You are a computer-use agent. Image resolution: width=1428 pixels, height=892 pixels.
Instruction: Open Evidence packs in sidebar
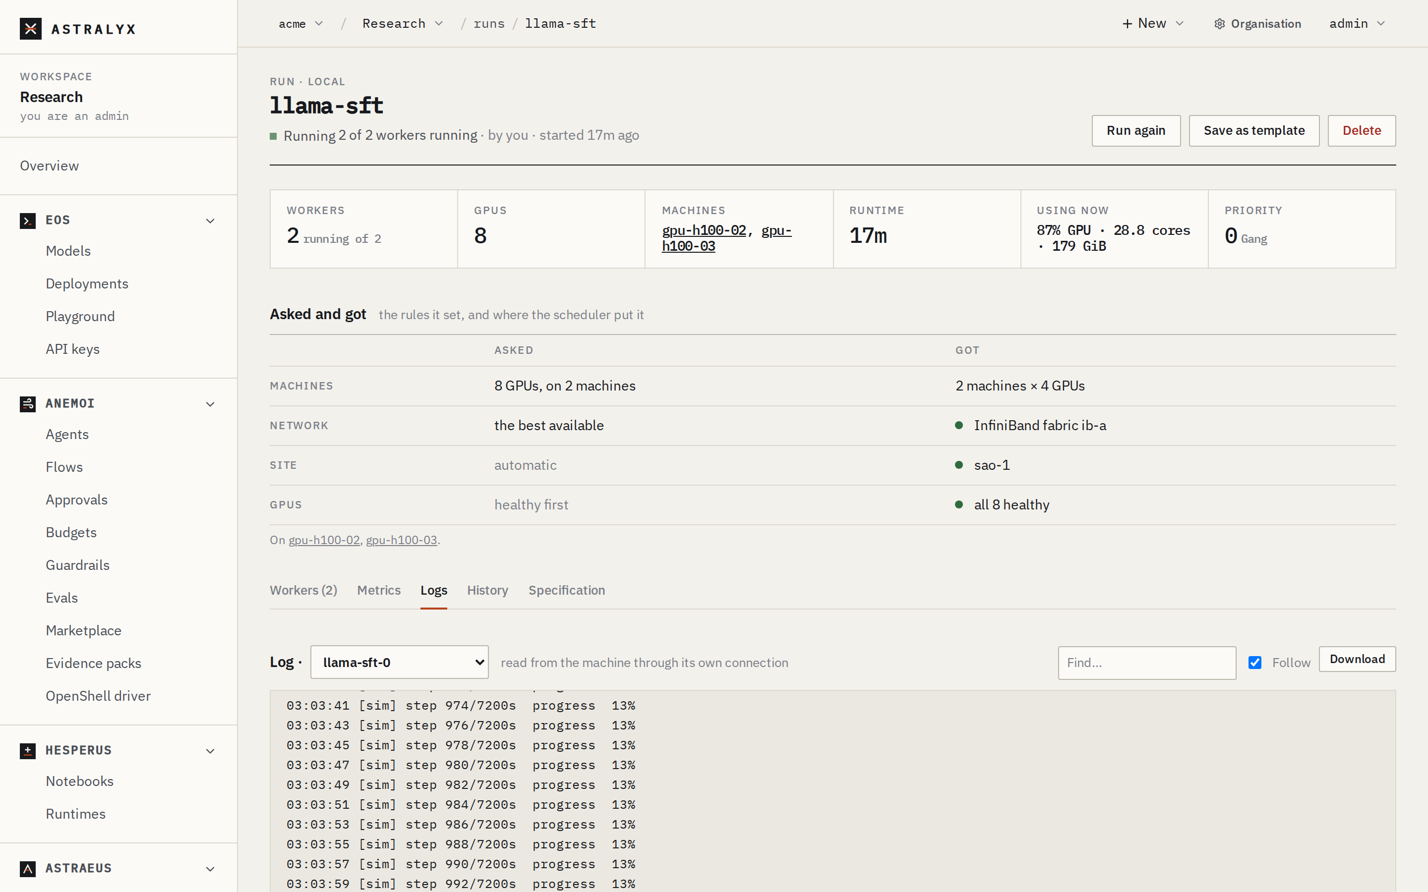coord(93,663)
